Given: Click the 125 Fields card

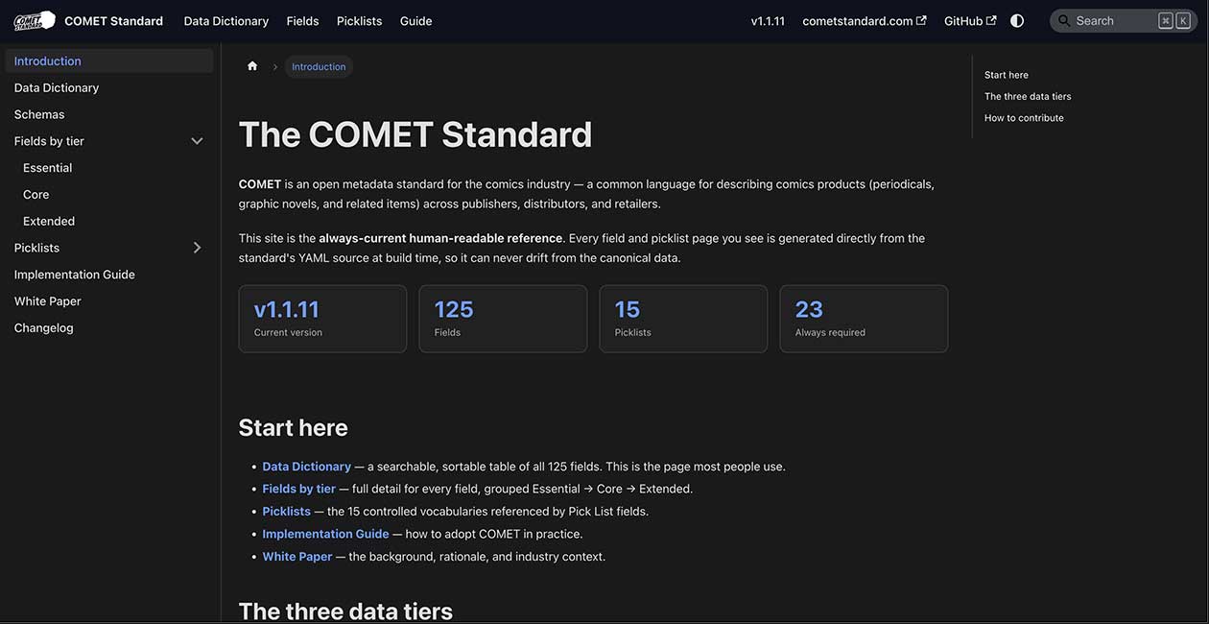Looking at the screenshot, I should tap(503, 319).
